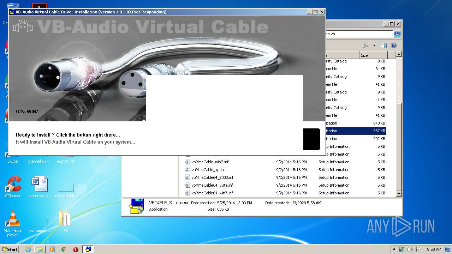The height and width of the screenshot is (254, 452).
Task: Click the Explorer vertical scrollbar thumb
Action: 399,146
